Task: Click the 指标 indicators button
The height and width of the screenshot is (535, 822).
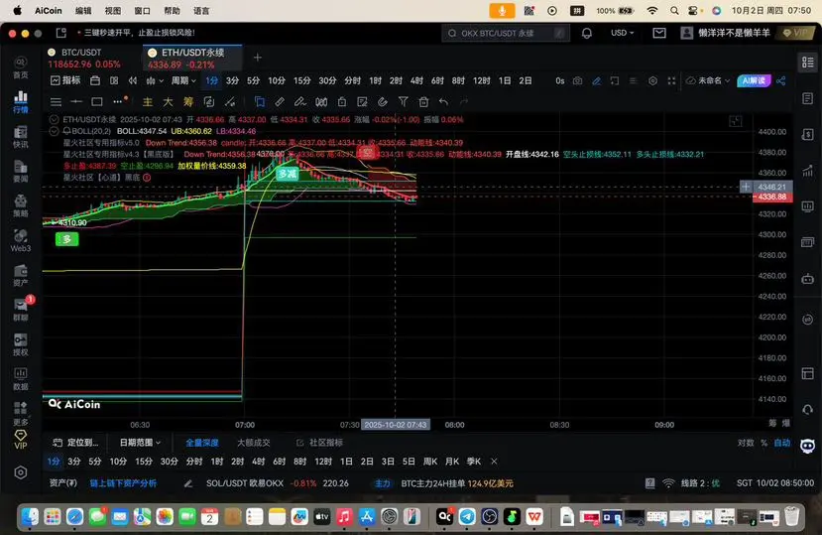Action: [65, 80]
